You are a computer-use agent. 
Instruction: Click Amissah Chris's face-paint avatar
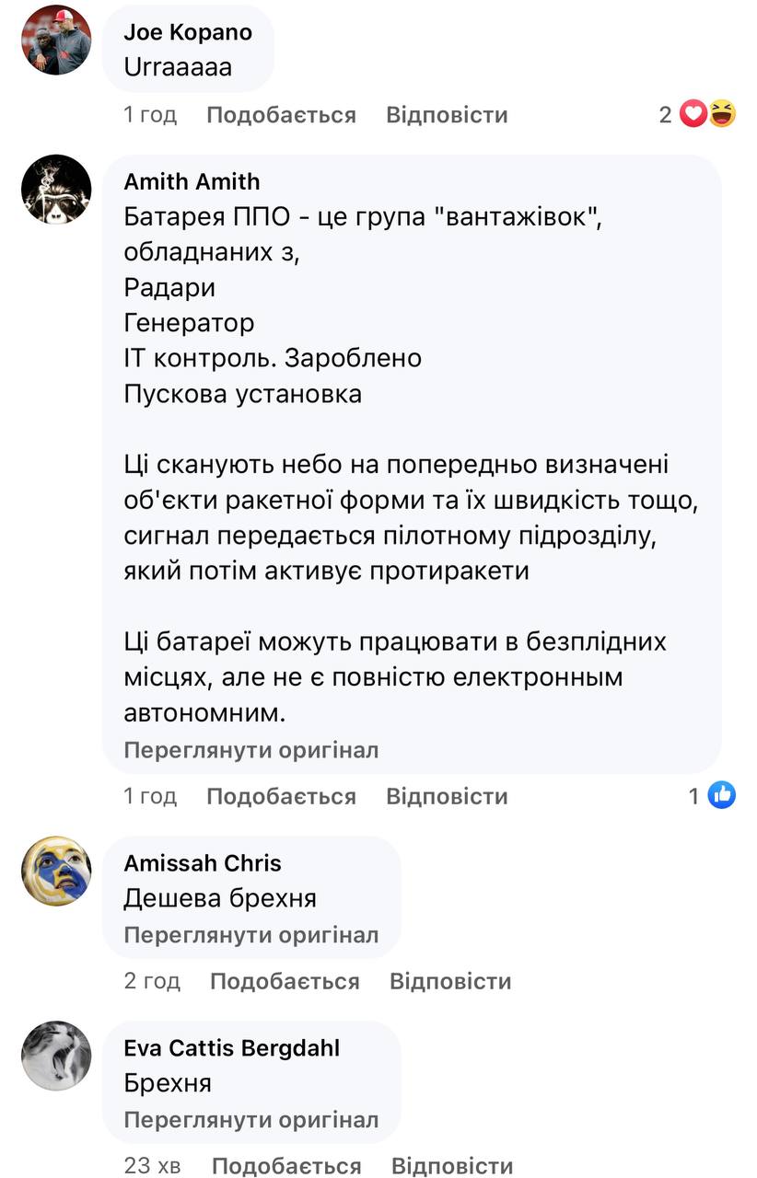(56, 871)
